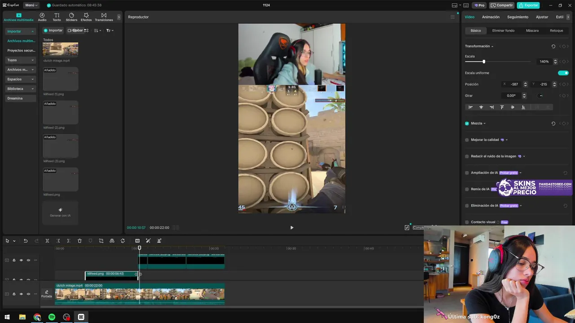Click the trash delete icon in timeline toolbar
The height and width of the screenshot is (323, 575).
80,241
